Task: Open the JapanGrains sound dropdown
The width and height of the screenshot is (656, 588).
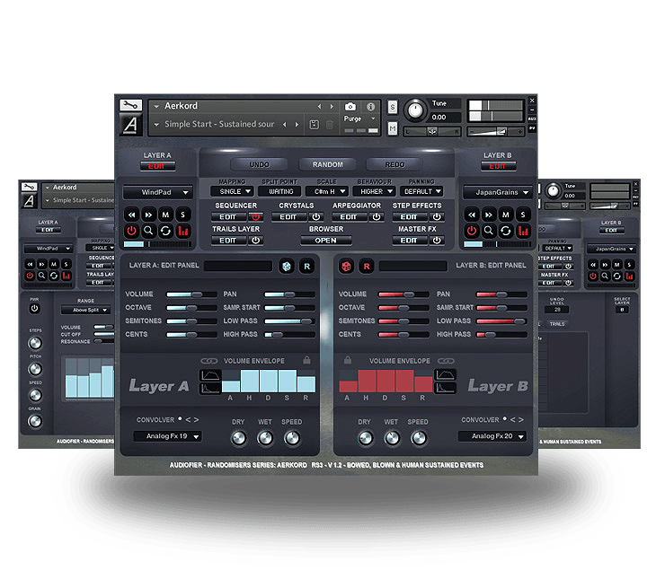Action: pos(498,192)
